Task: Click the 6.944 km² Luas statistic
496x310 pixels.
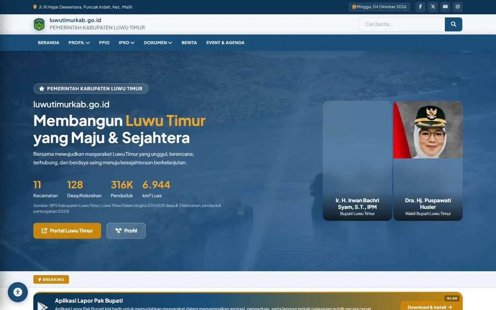Action: (x=157, y=189)
